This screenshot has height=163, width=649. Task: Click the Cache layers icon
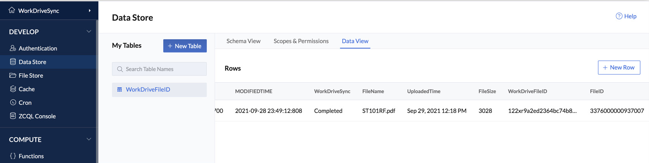tap(13, 89)
